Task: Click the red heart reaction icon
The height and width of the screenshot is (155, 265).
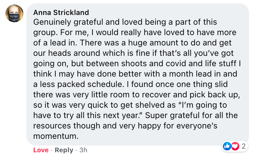Action: pos(235,146)
